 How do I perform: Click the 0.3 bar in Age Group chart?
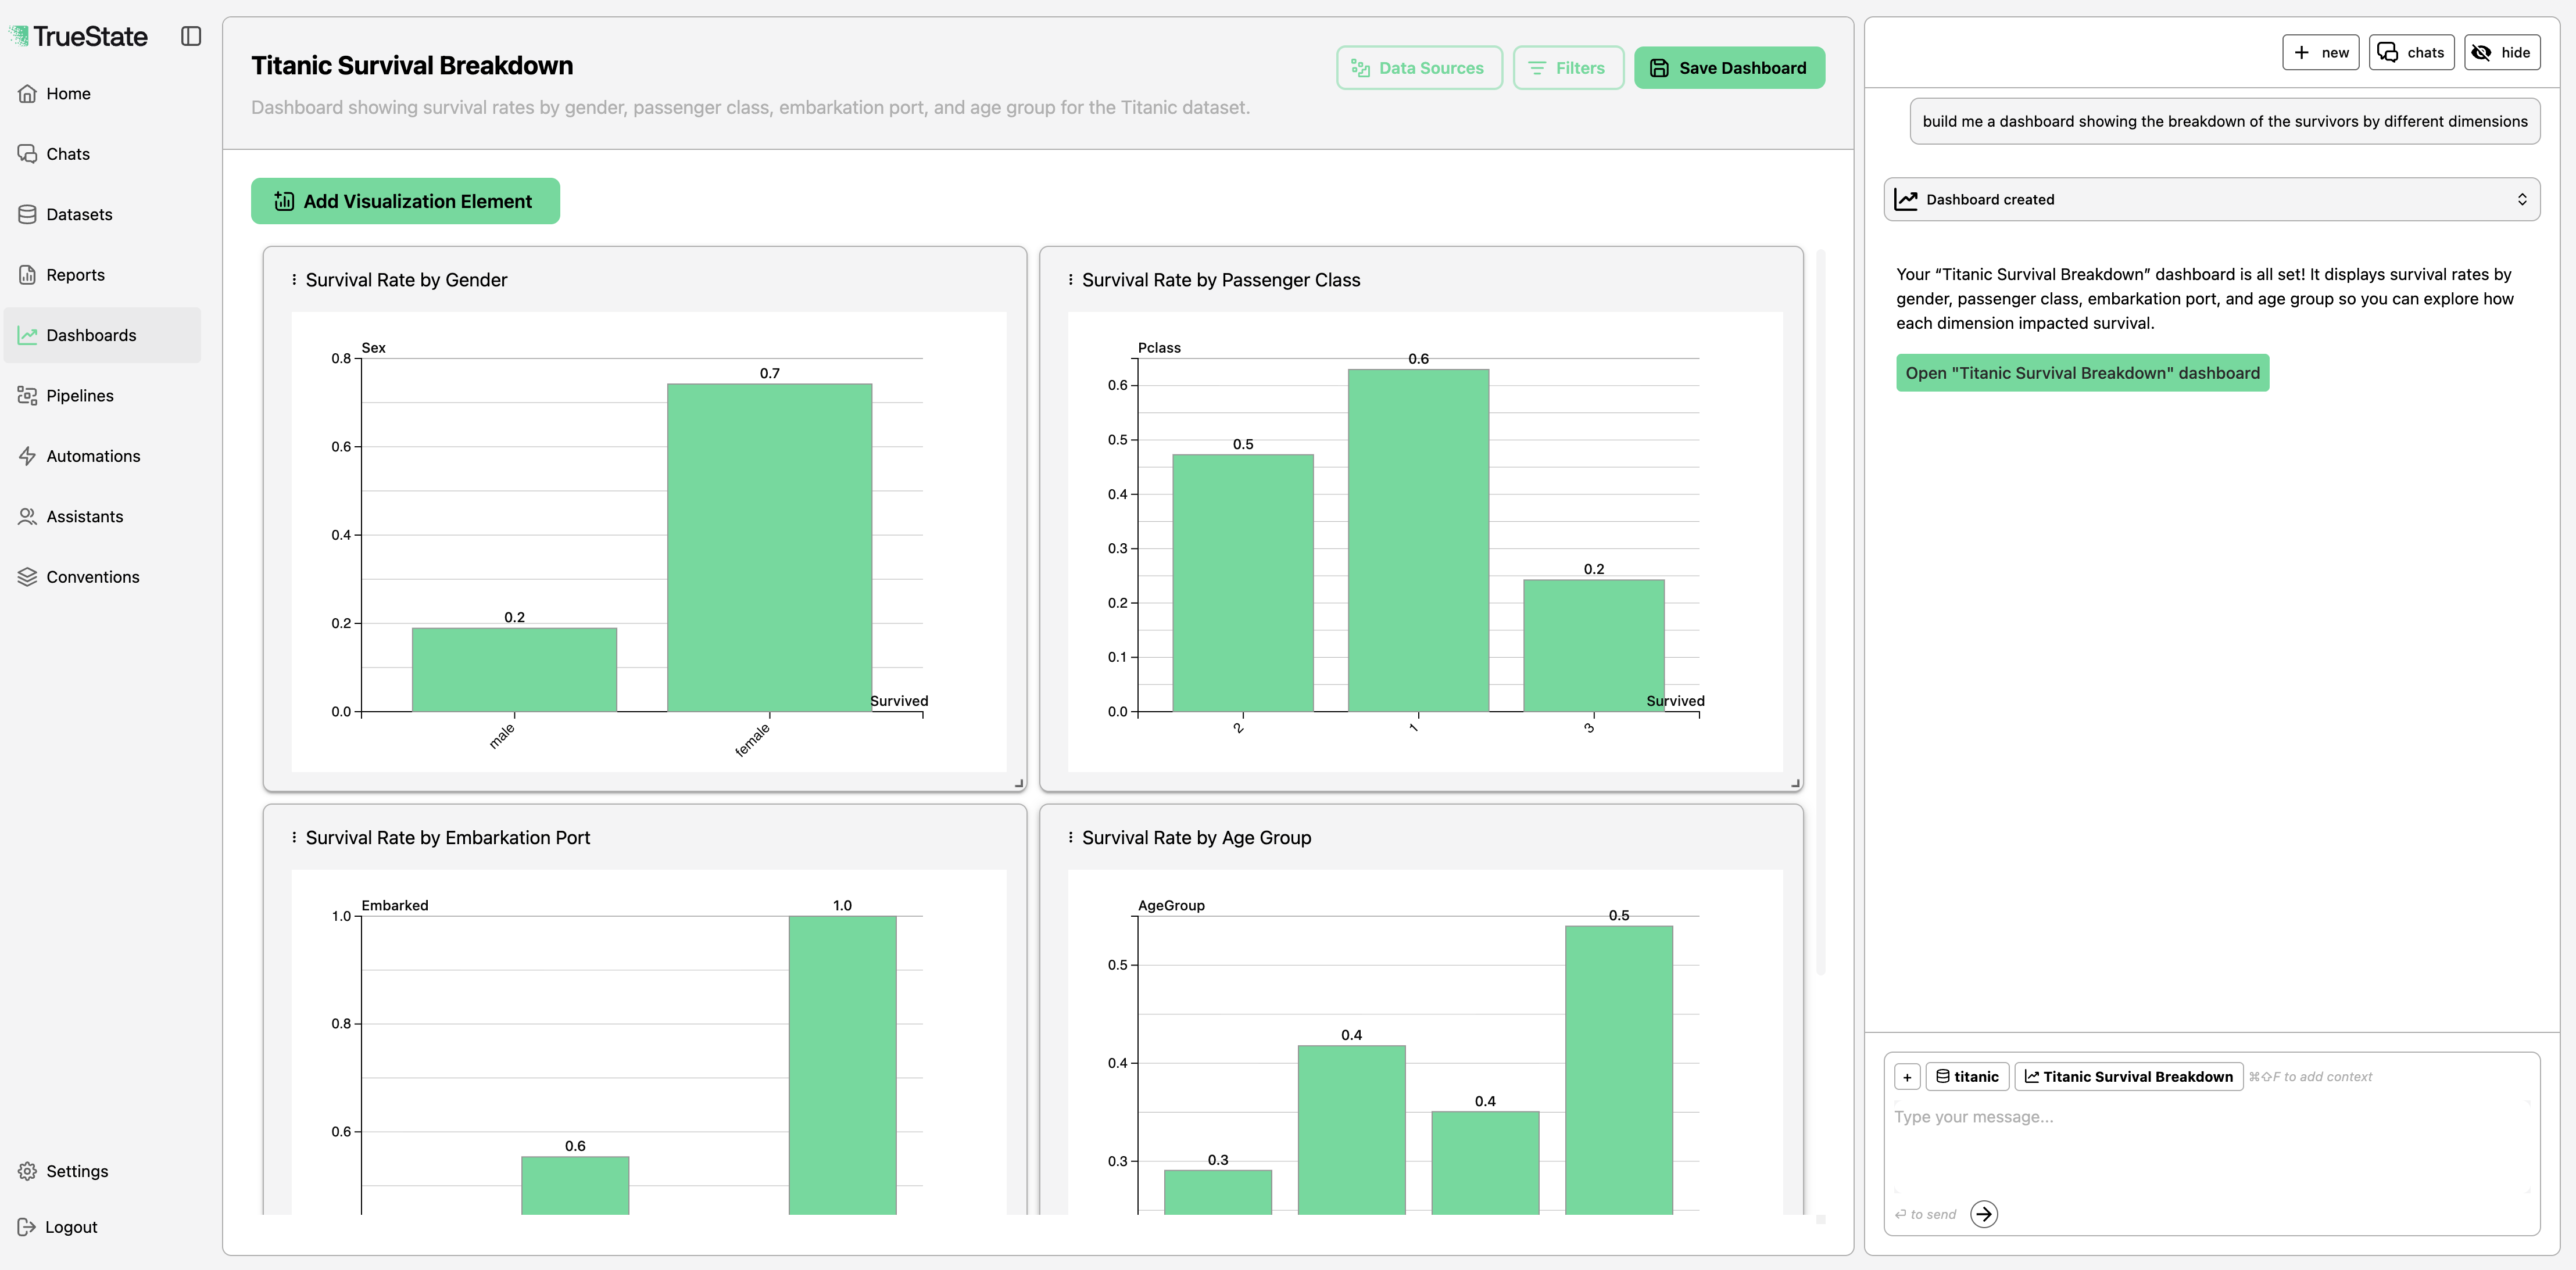click(x=1218, y=1193)
